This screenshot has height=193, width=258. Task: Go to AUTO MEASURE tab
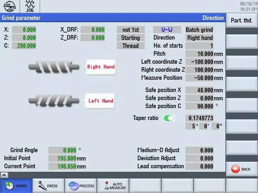113,186
